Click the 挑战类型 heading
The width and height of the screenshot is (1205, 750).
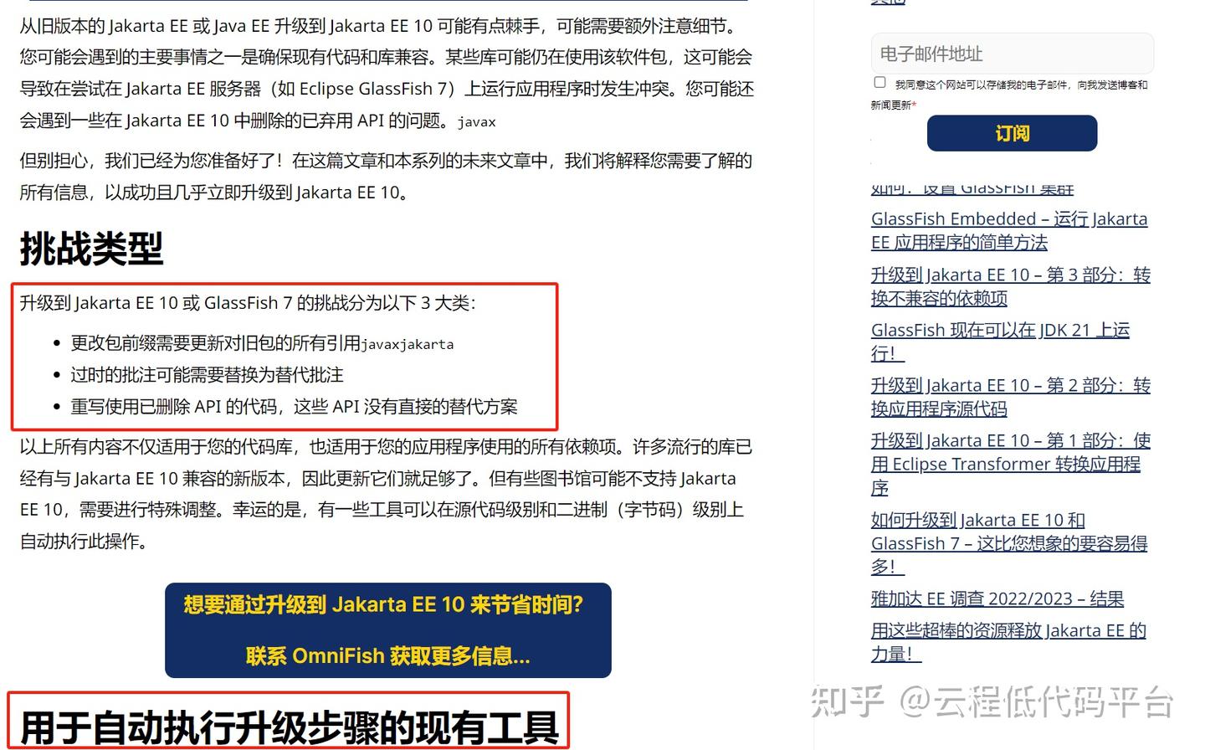point(91,249)
